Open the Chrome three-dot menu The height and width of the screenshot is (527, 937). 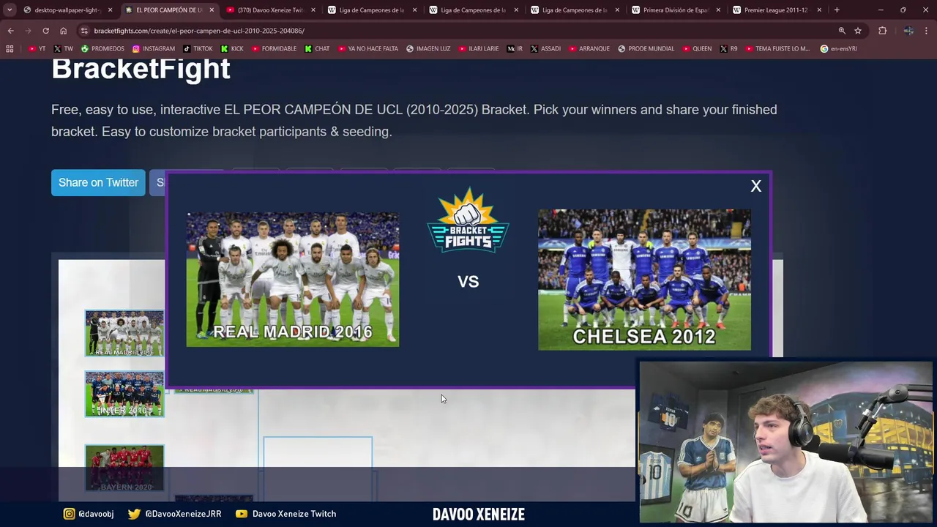(x=927, y=31)
